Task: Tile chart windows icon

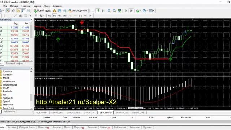Action: pos(119,11)
